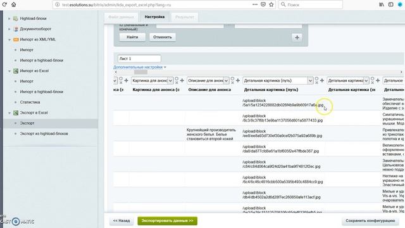Open Импорт в highload-блоки under Импорт из XML/YML
This screenshot has height=228, width=405.
(41, 60)
